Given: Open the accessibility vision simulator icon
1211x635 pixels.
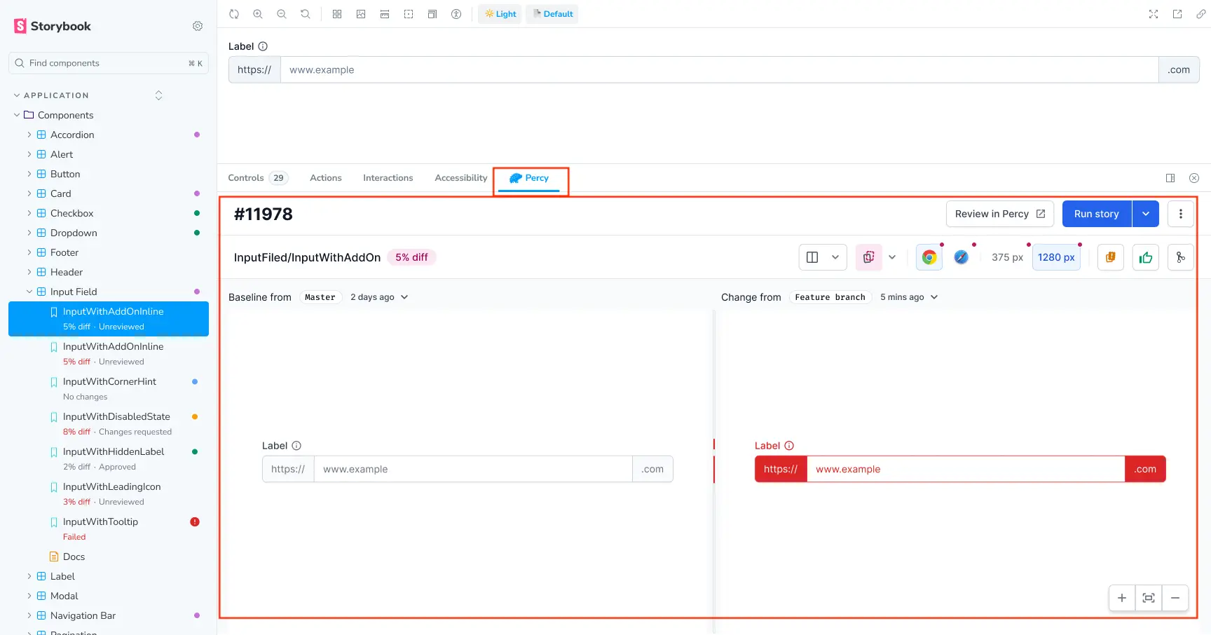Looking at the screenshot, I should (x=456, y=14).
